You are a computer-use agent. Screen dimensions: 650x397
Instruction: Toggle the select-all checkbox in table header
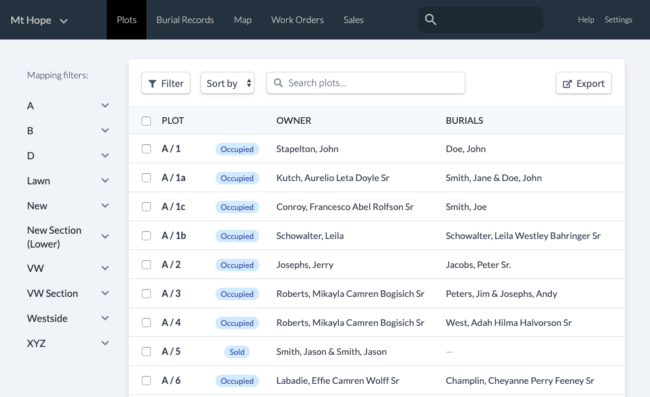tap(146, 121)
